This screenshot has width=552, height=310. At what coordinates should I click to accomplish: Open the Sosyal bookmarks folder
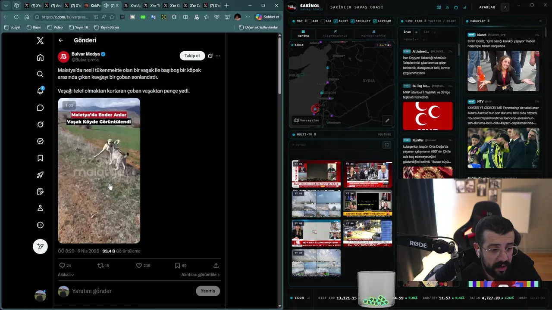(12, 27)
